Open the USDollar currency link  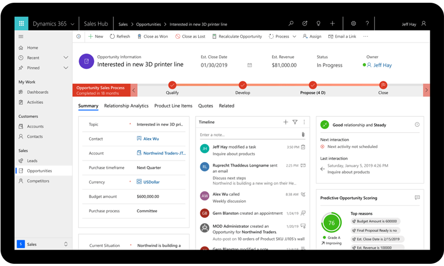tap(151, 182)
